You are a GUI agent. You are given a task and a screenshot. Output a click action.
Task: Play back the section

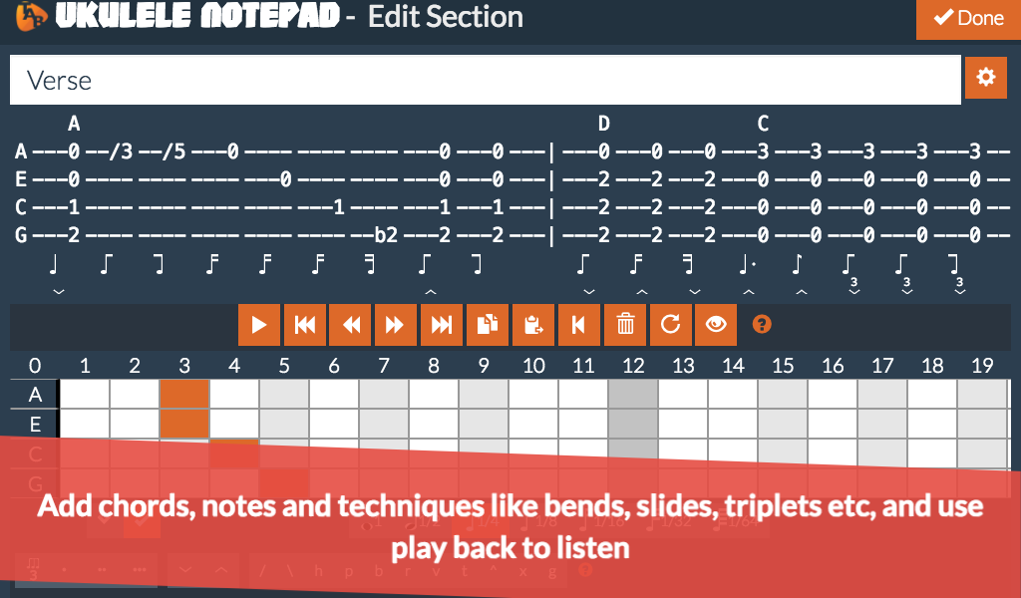click(258, 325)
